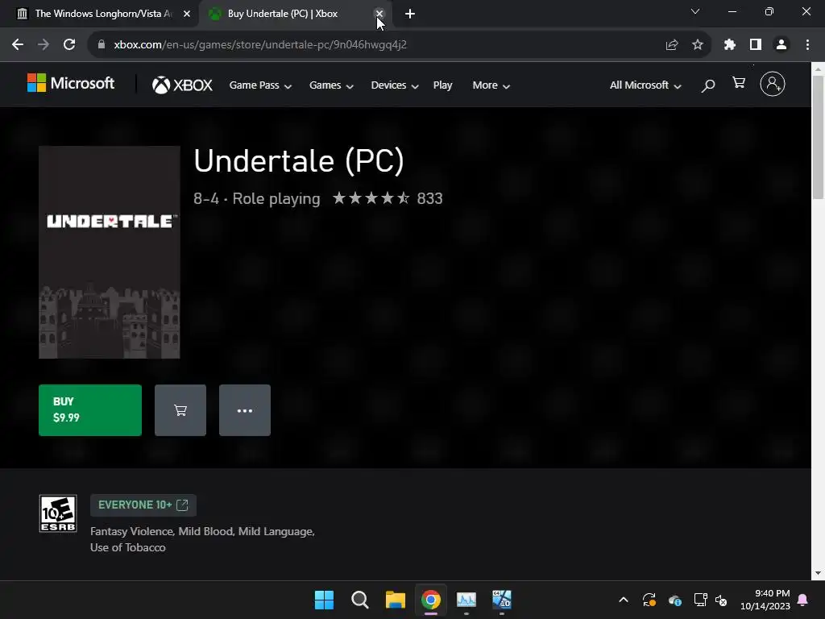Launch File Explorer from taskbar

(395, 600)
